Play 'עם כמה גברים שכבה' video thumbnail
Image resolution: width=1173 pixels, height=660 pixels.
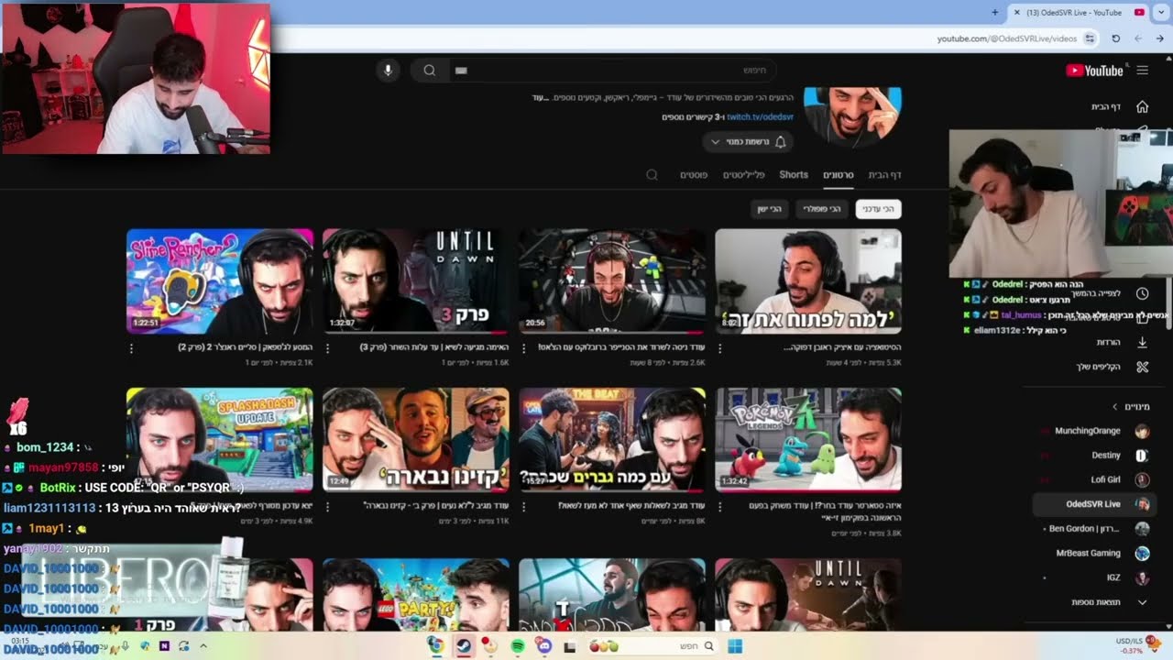click(x=612, y=440)
